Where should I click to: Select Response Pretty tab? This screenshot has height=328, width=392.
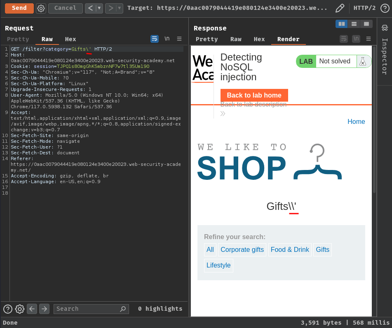click(207, 39)
